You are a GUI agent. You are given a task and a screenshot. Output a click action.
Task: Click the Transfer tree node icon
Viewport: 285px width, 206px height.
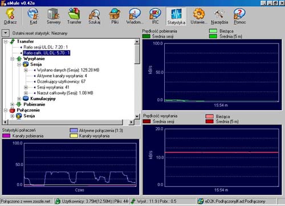click(x=13, y=42)
